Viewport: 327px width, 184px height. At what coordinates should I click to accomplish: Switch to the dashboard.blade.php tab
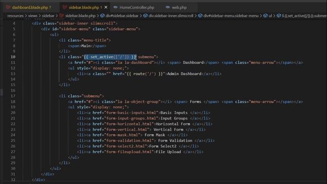pyautogui.click(x=30, y=8)
